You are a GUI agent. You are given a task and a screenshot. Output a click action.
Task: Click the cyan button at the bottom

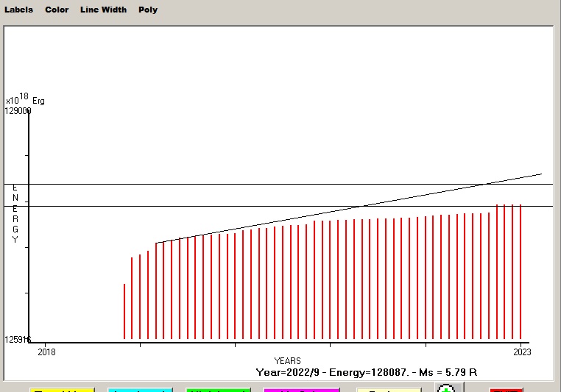pos(140,389)
